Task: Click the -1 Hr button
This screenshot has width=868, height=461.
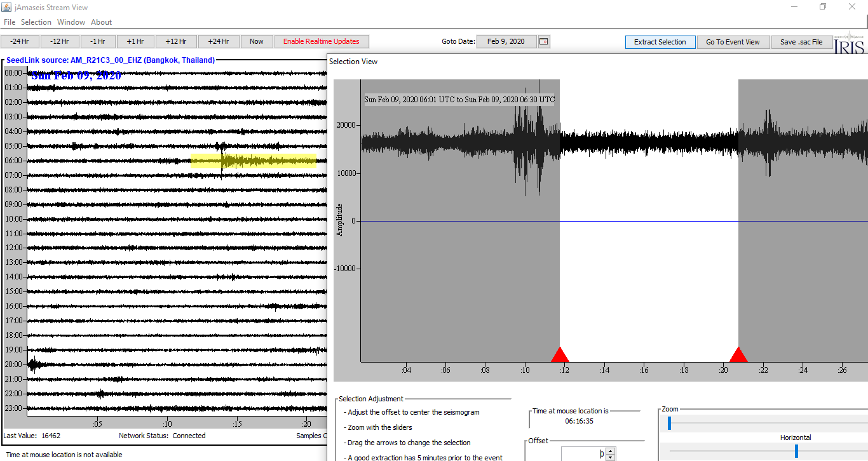Action: (x=97, y=41)
